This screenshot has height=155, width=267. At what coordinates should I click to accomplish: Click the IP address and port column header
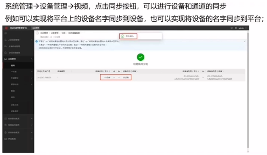click(x=44, y=71)
